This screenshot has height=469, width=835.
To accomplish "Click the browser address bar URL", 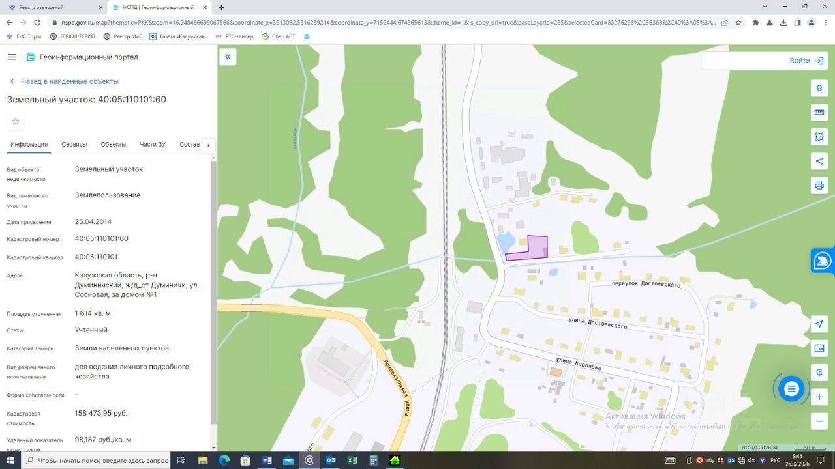I will point(390,22).
